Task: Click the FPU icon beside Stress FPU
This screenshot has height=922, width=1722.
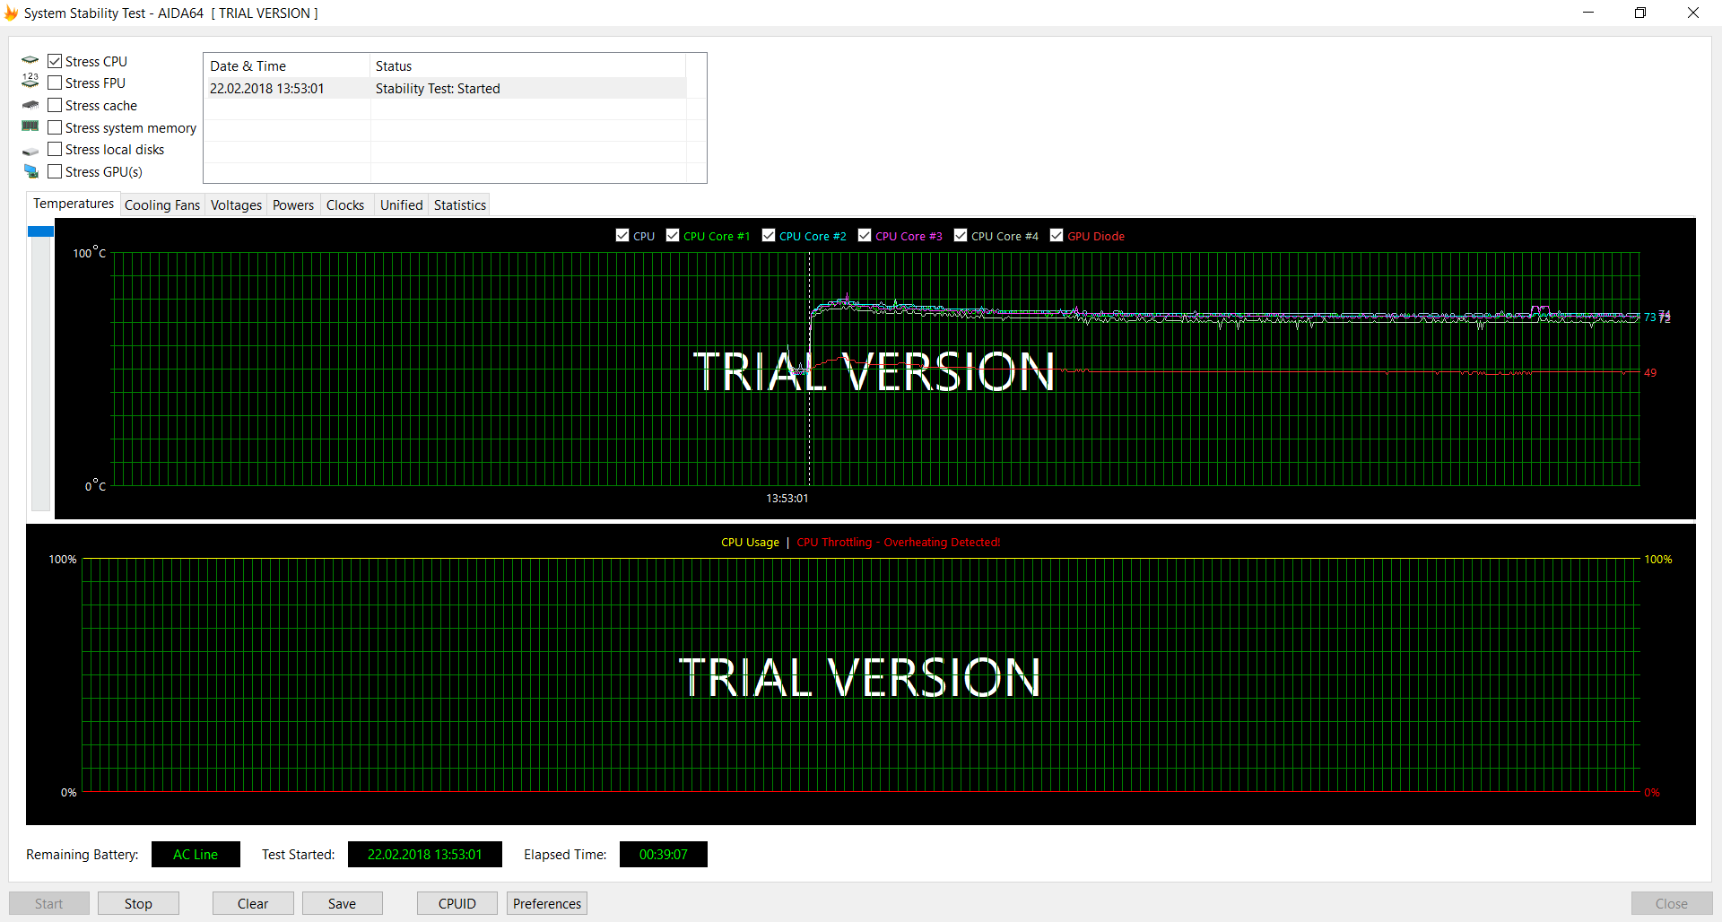Action: pyautogui.click(x=30, y=82)
